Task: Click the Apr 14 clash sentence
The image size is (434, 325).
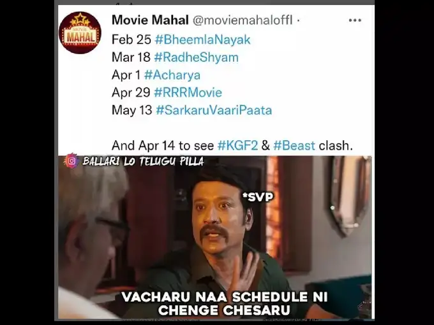Action: pos(232,145)
